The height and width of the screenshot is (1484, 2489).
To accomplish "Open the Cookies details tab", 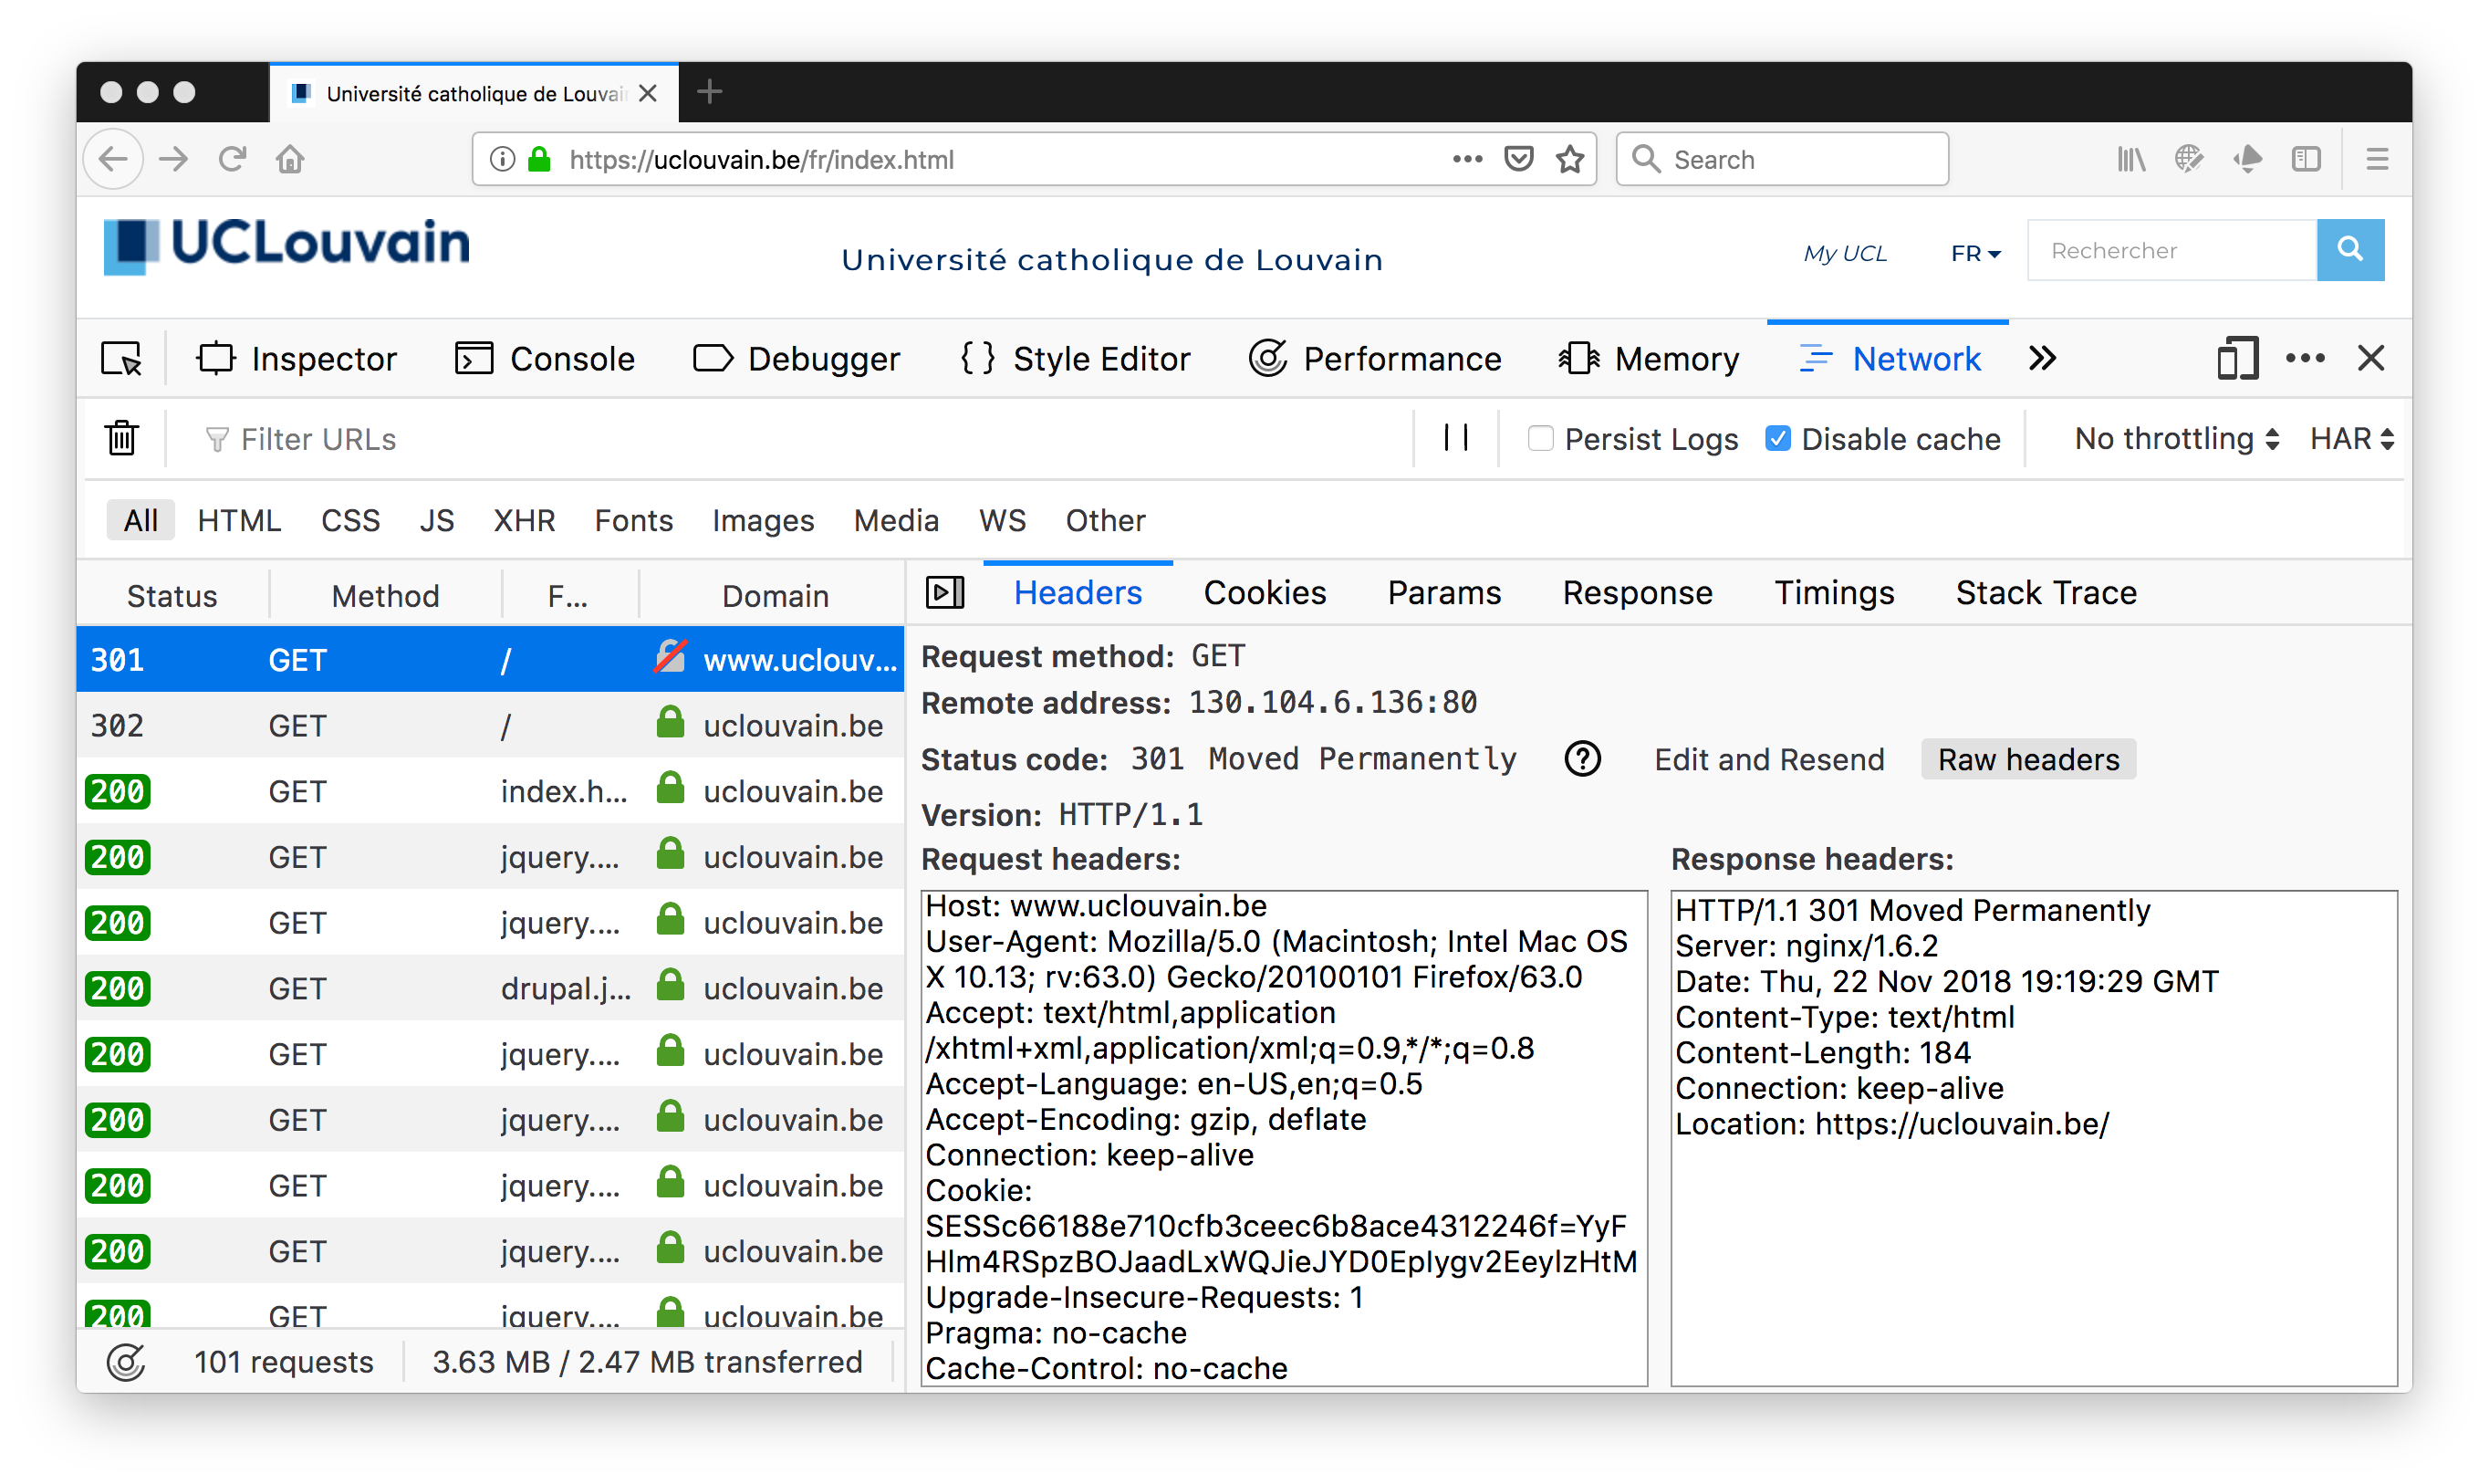I will (1265, 593).
